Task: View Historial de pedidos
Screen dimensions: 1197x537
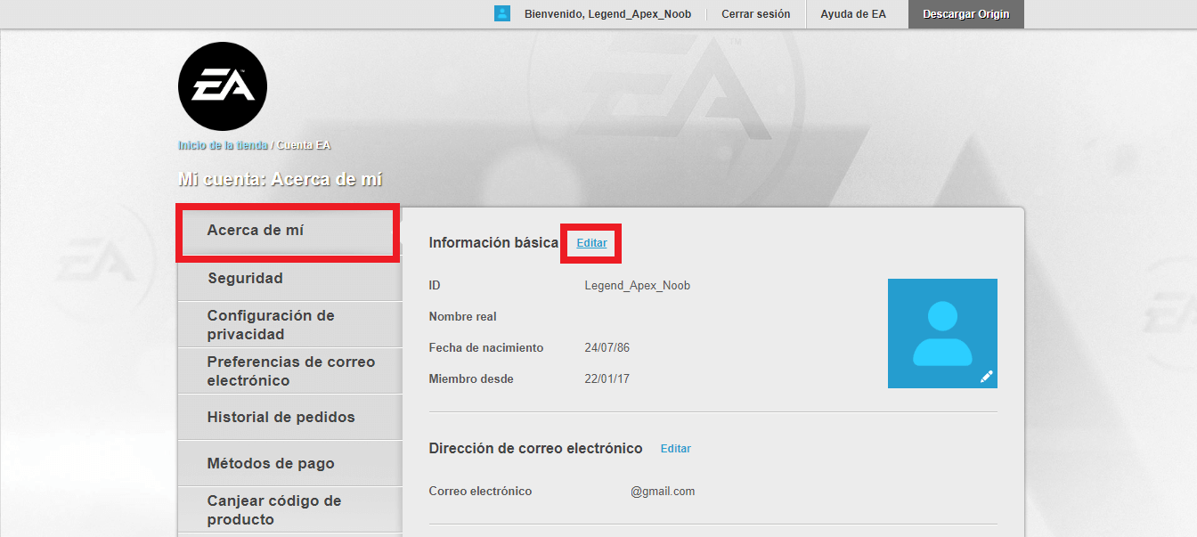Action: pyautogui.click(x=289, y=418)
